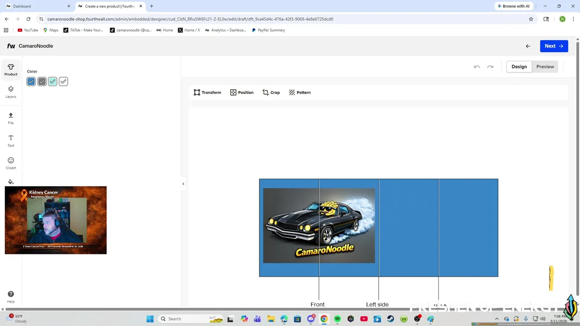Go back with arrow beside Next
Image resolution: width=580 pixels, height=326 pixels.
click(x=528, y=46)
